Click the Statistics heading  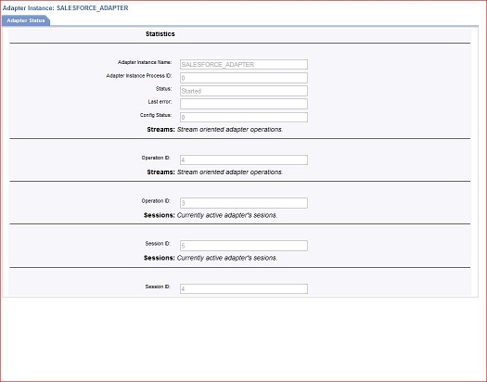[x=160, y=33]
